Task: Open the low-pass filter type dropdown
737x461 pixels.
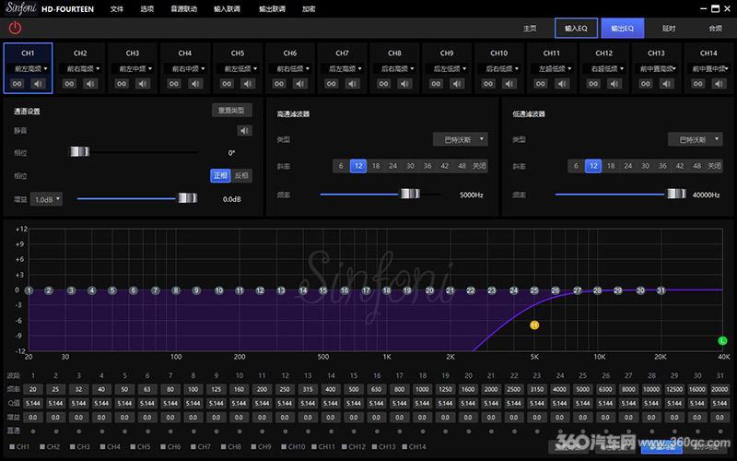Action: 696,139
